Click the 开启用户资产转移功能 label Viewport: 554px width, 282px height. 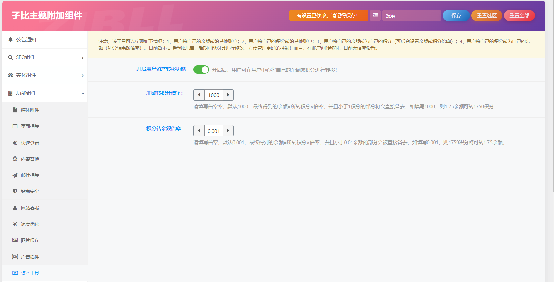(x=161, y=69)
